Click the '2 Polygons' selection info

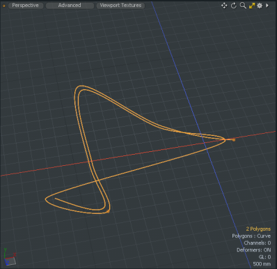click(x=258, y=229)
